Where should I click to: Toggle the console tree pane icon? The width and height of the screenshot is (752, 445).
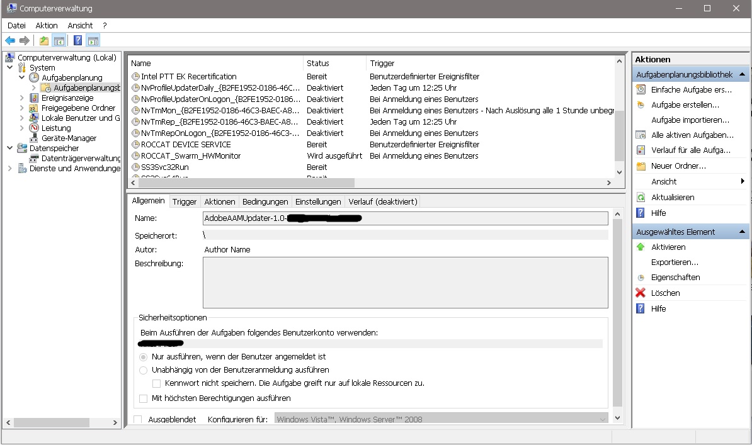point(59,41)
